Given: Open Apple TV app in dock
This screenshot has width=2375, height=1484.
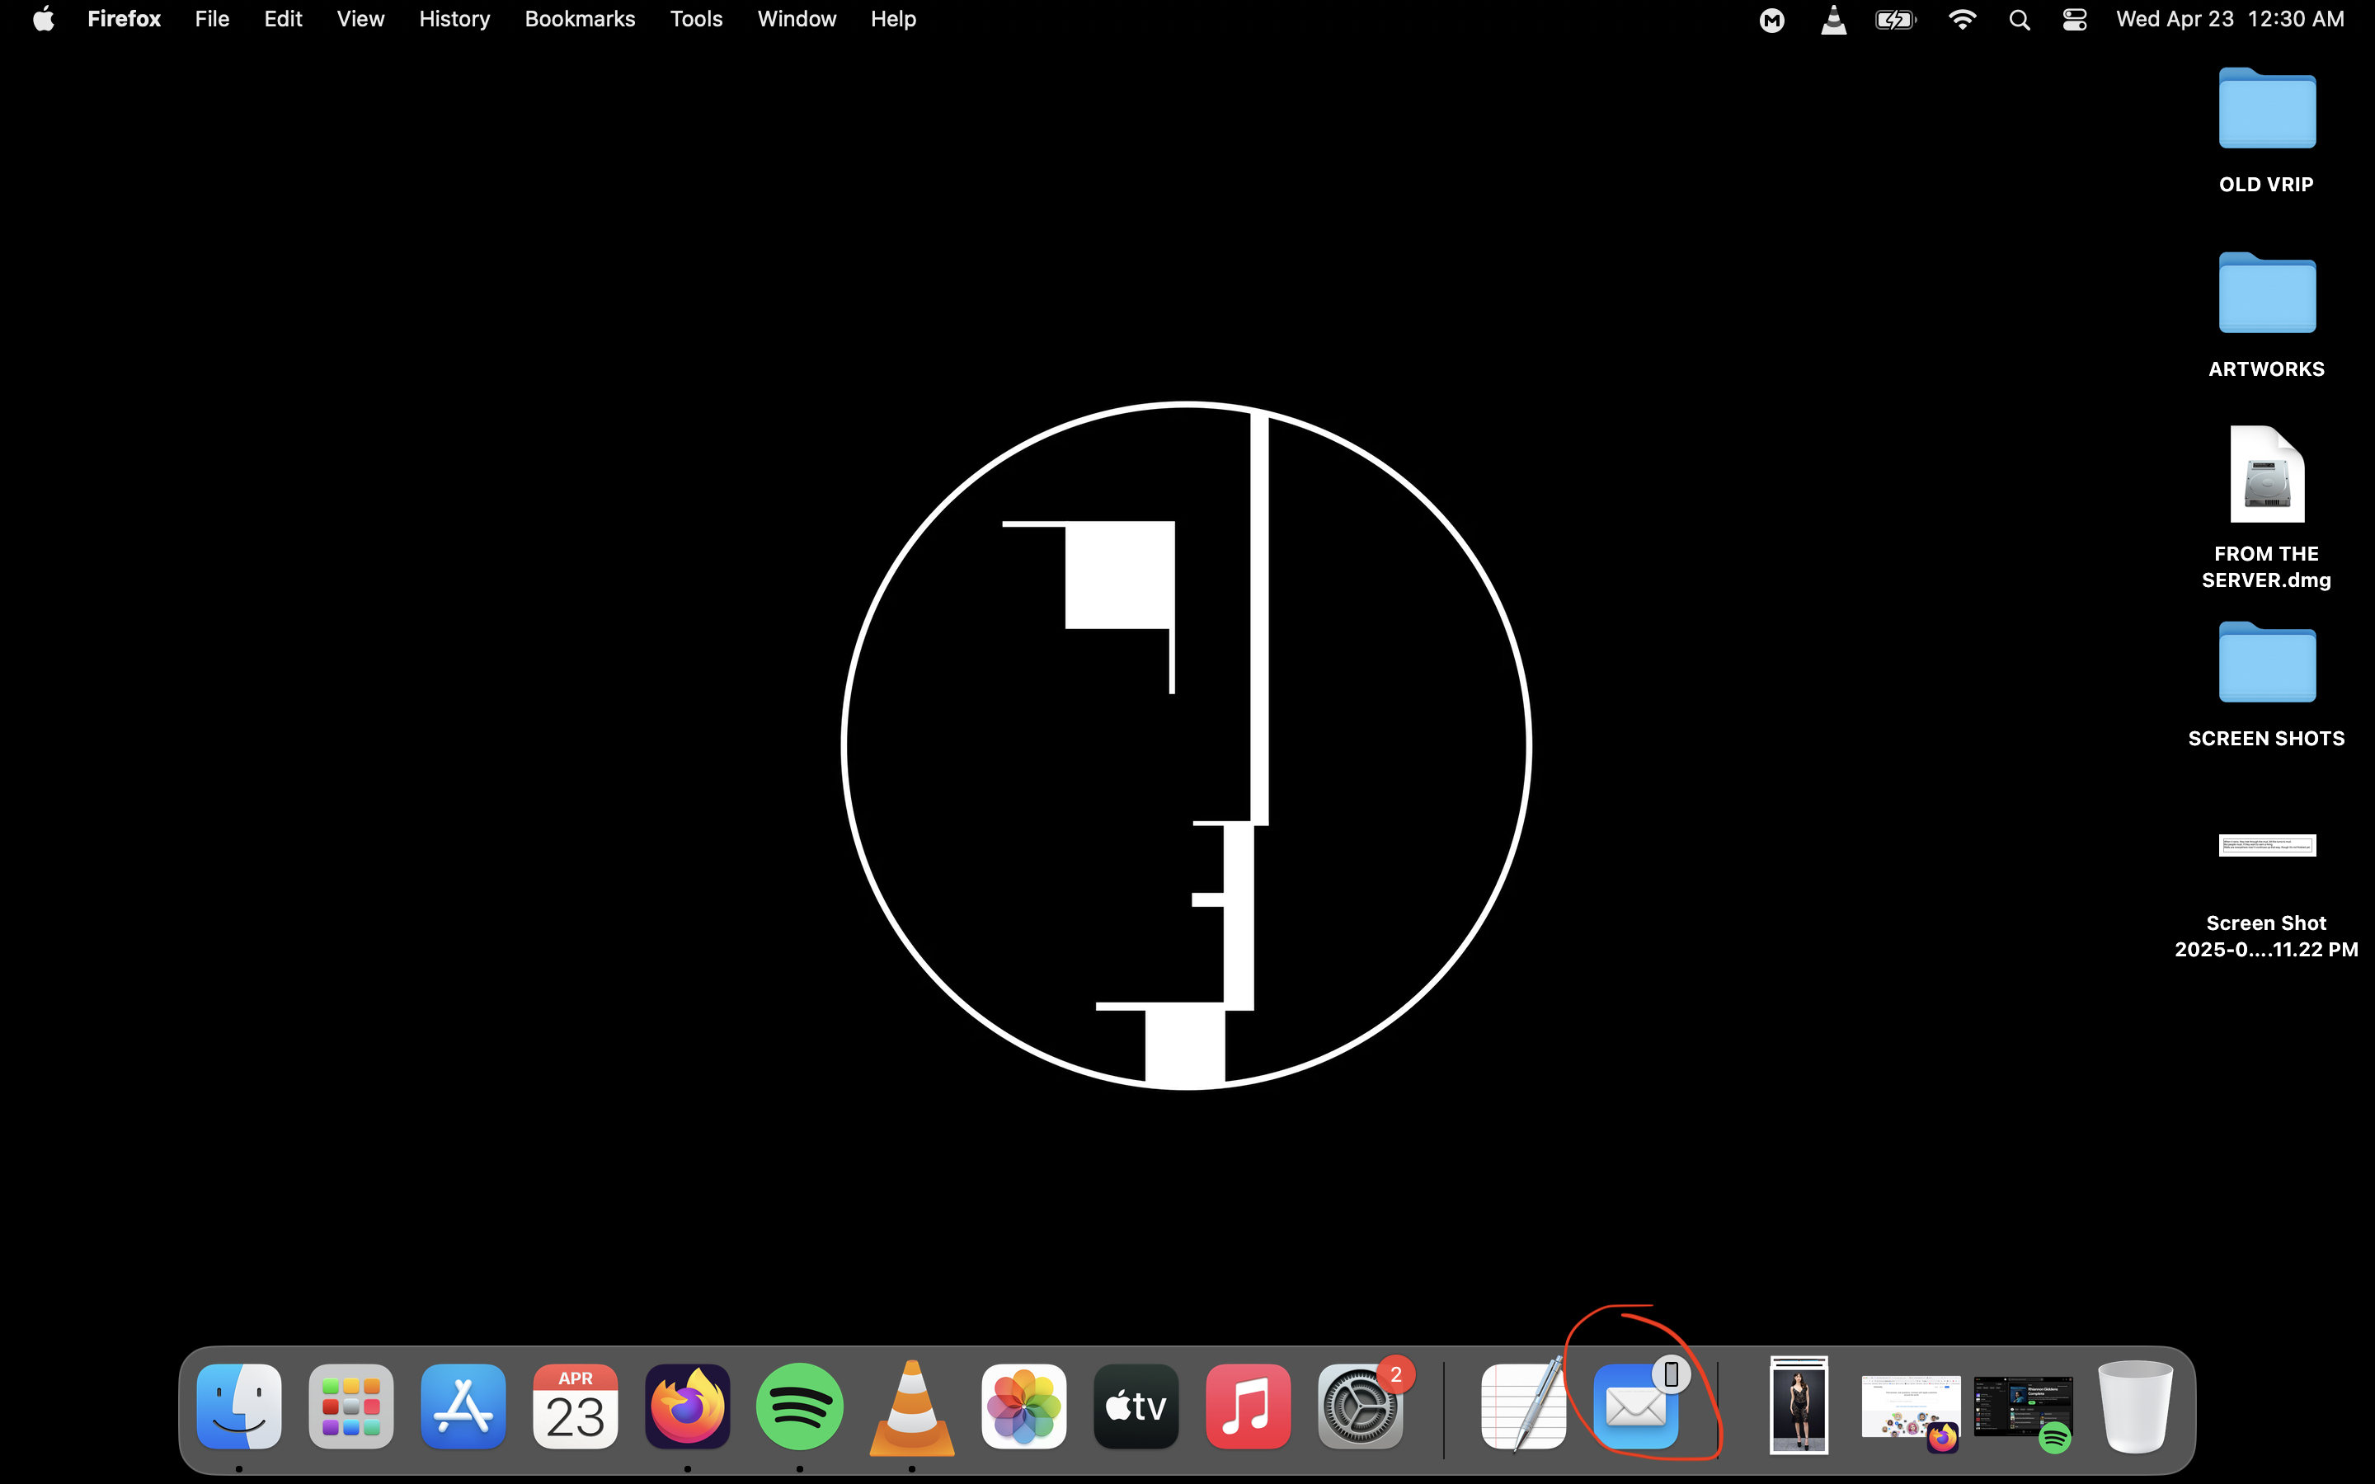Looking at the screenshot, I should pos(1136,1406).
